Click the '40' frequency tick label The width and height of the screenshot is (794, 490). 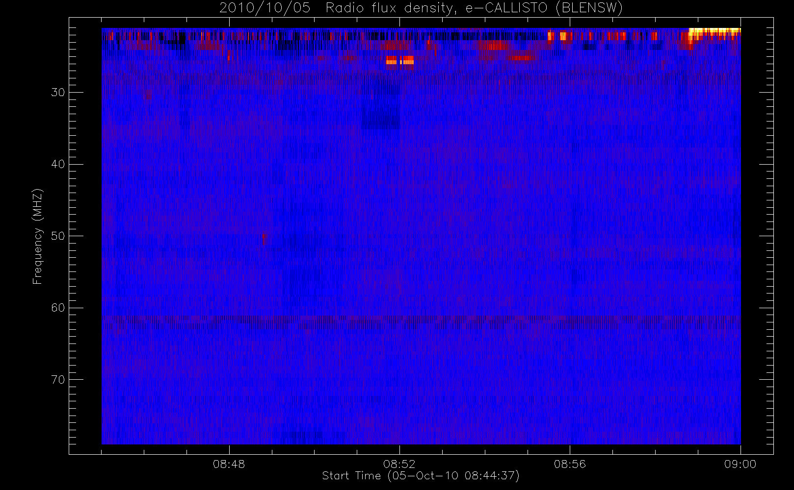coord(58,164)
